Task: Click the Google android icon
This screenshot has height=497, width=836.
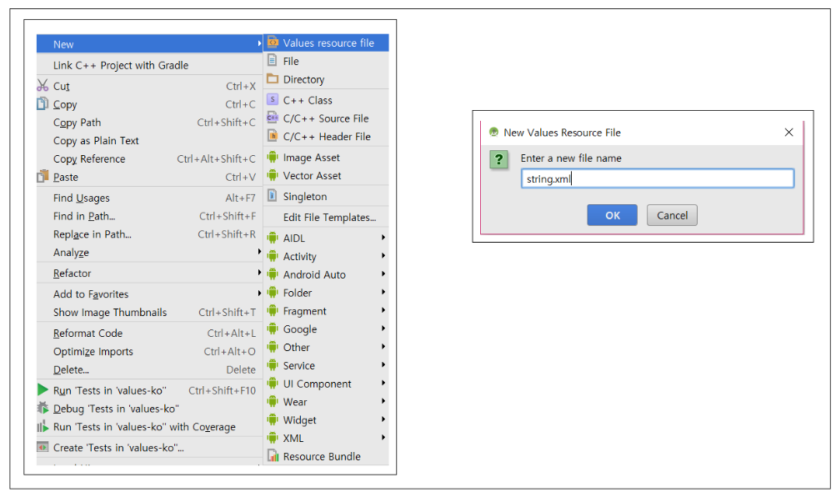Action: coord(273,329)
